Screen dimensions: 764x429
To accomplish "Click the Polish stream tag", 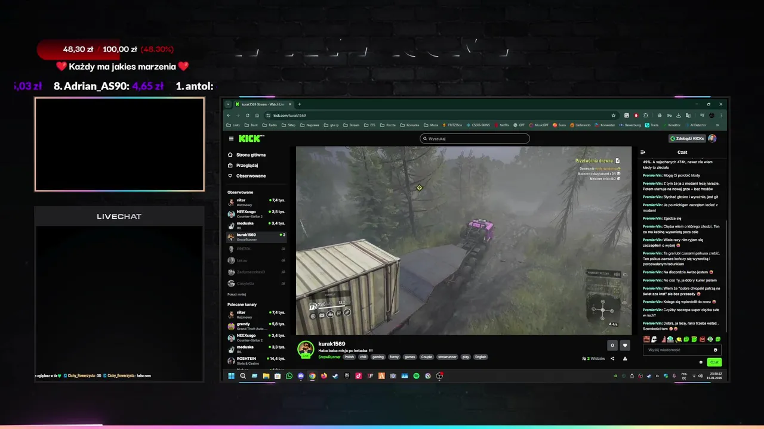I will click(x=349, y=357).
